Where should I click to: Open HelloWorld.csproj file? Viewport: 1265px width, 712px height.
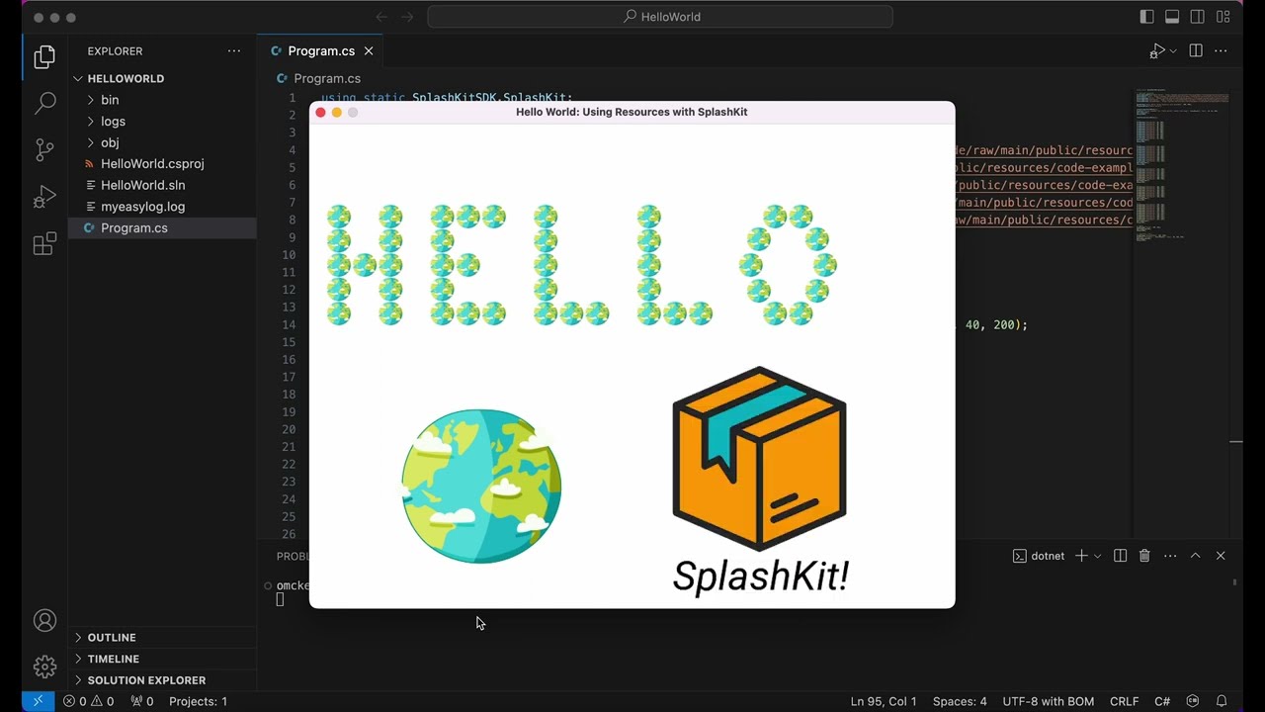tap(162, 164)
